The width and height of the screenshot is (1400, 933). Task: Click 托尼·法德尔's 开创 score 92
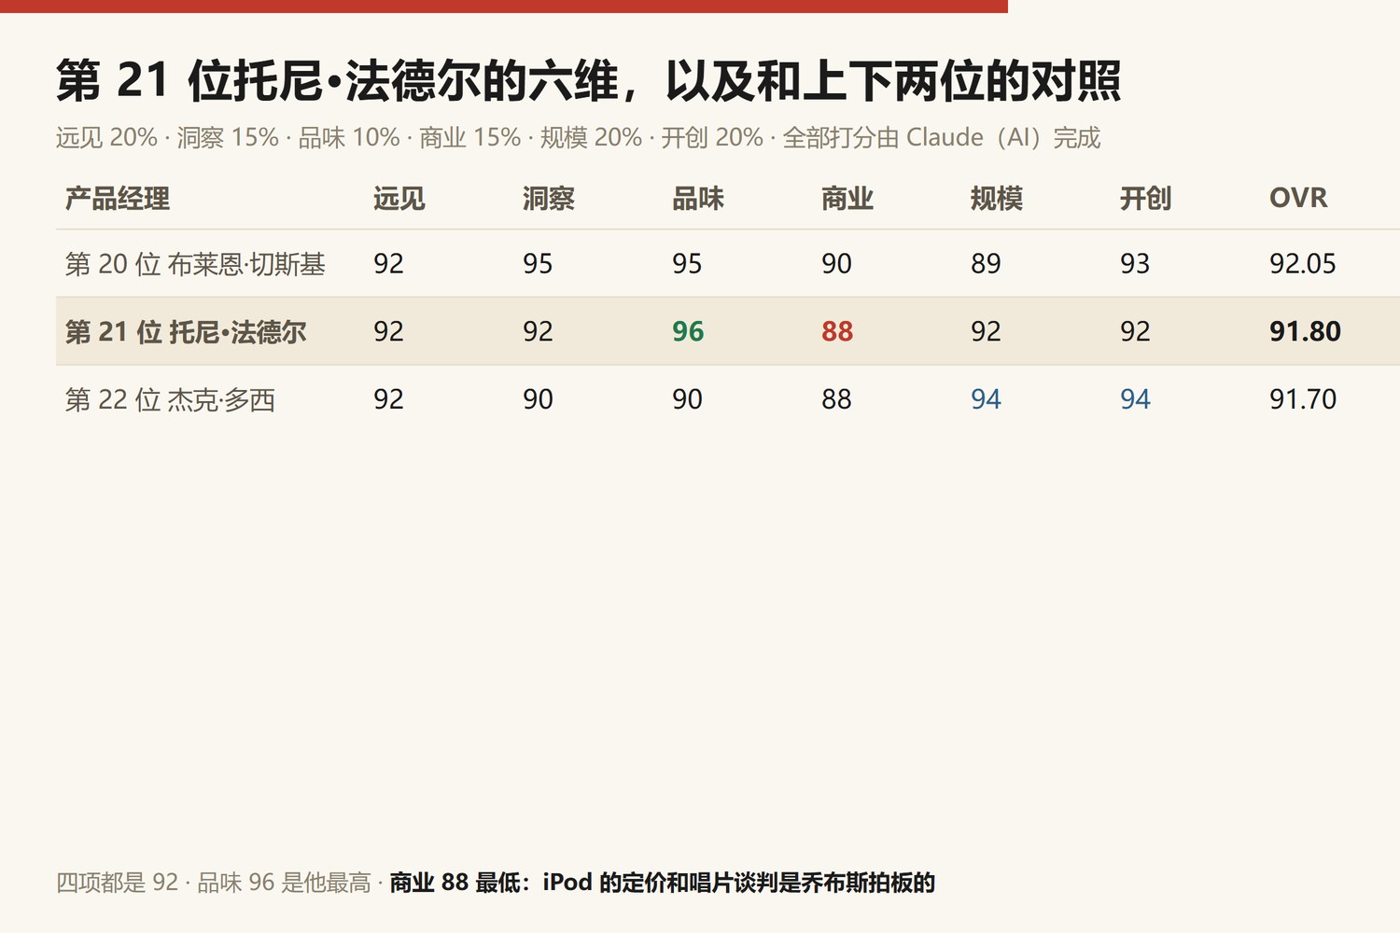tap(1135, 331)
